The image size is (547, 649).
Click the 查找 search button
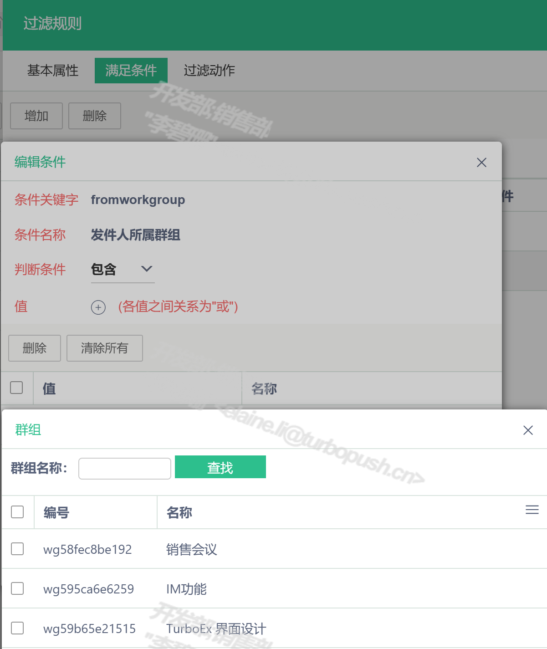point(220,467)
